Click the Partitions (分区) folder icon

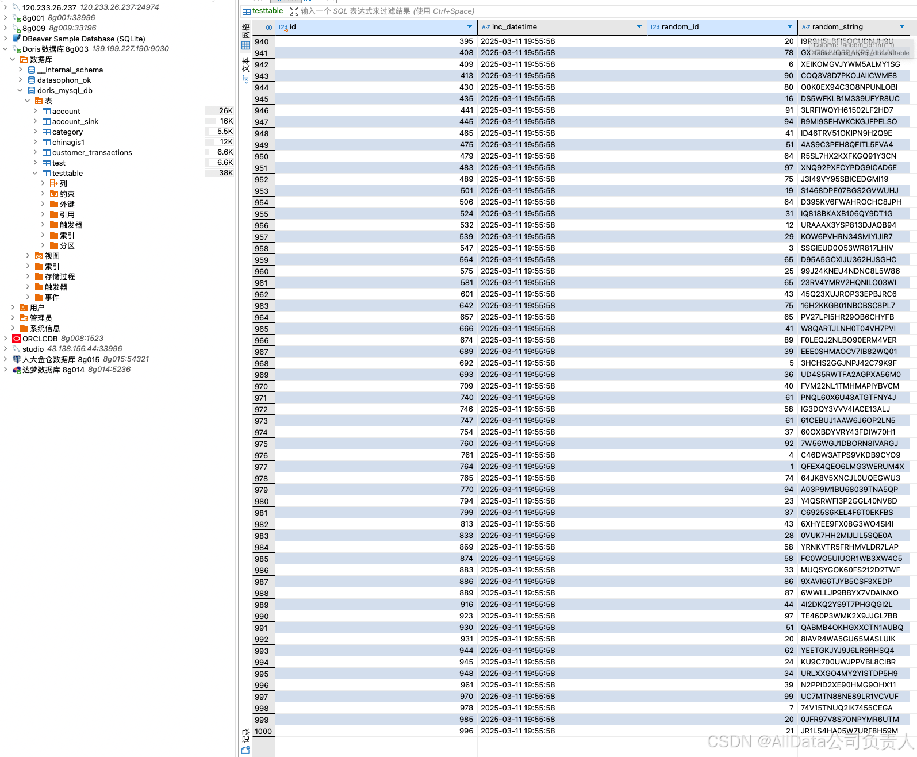[x=54, y=246]
